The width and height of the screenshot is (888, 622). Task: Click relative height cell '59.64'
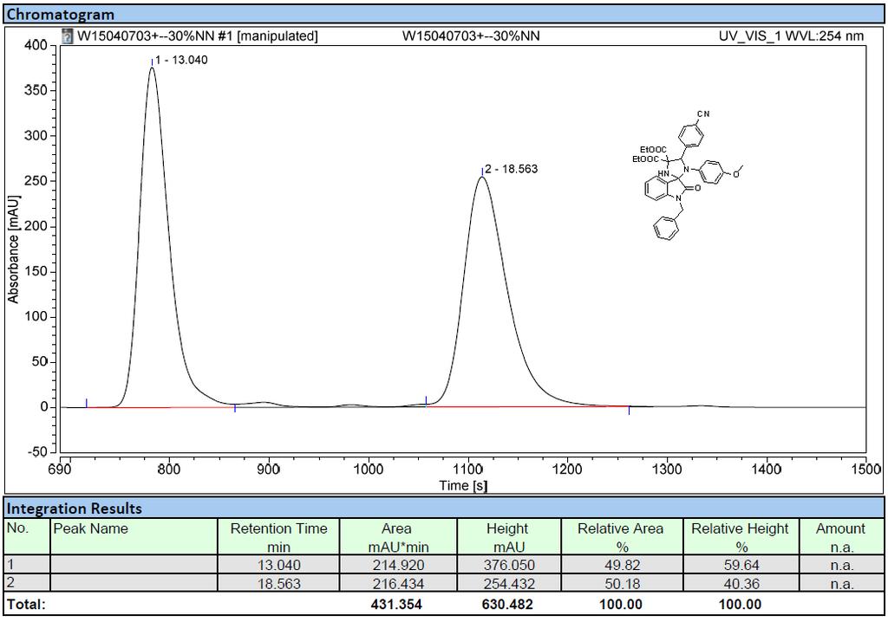[741, 565]
